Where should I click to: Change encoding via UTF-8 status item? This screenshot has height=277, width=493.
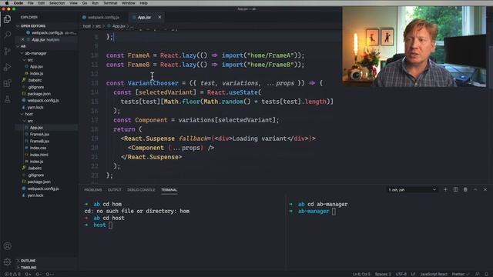401,274
